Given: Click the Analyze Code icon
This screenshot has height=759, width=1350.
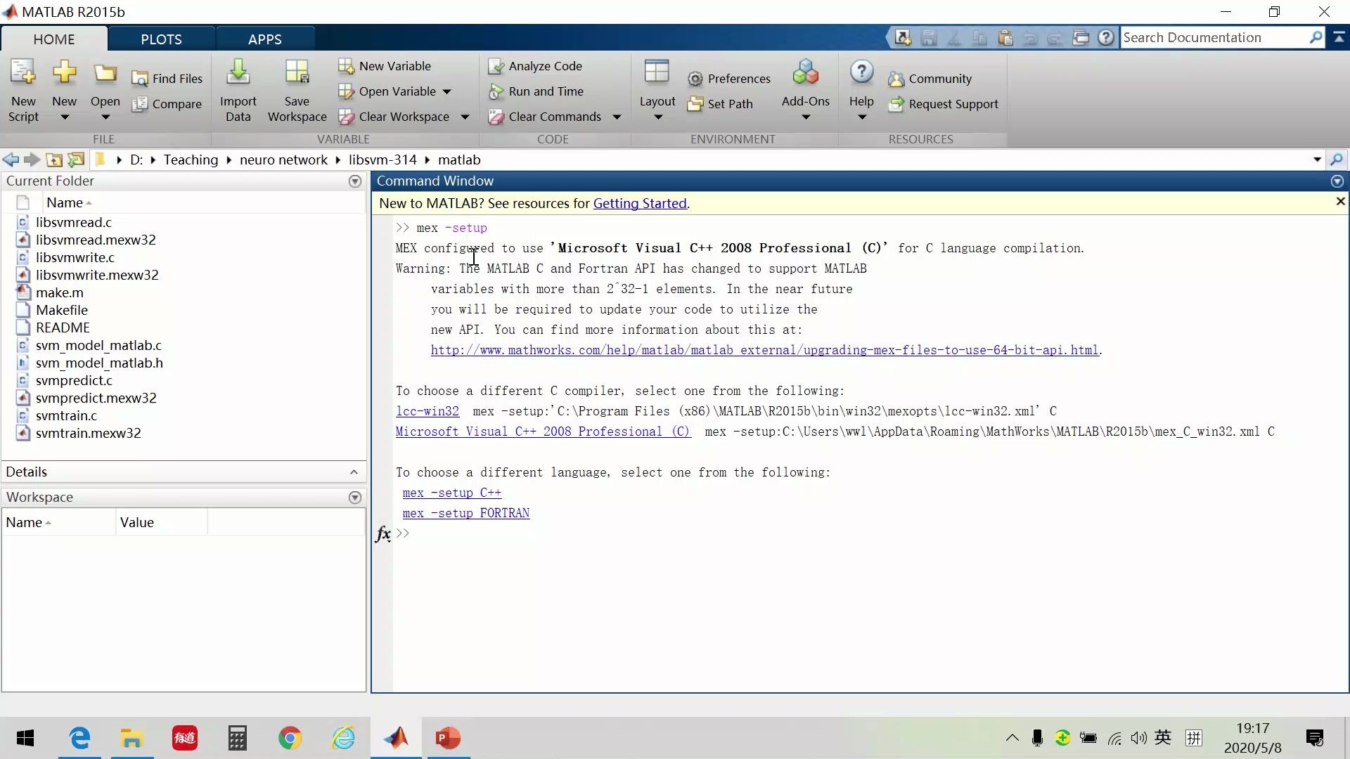Looking at the screenshot, I should [496, 66].
